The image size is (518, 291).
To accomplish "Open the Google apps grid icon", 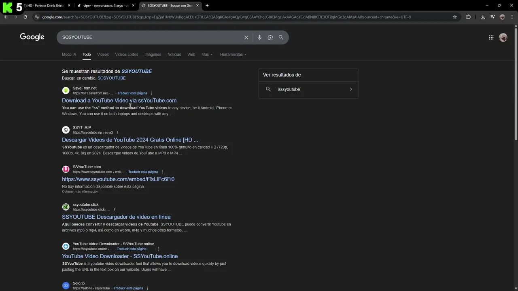I will pyautogui.click(x=491, y=37).
